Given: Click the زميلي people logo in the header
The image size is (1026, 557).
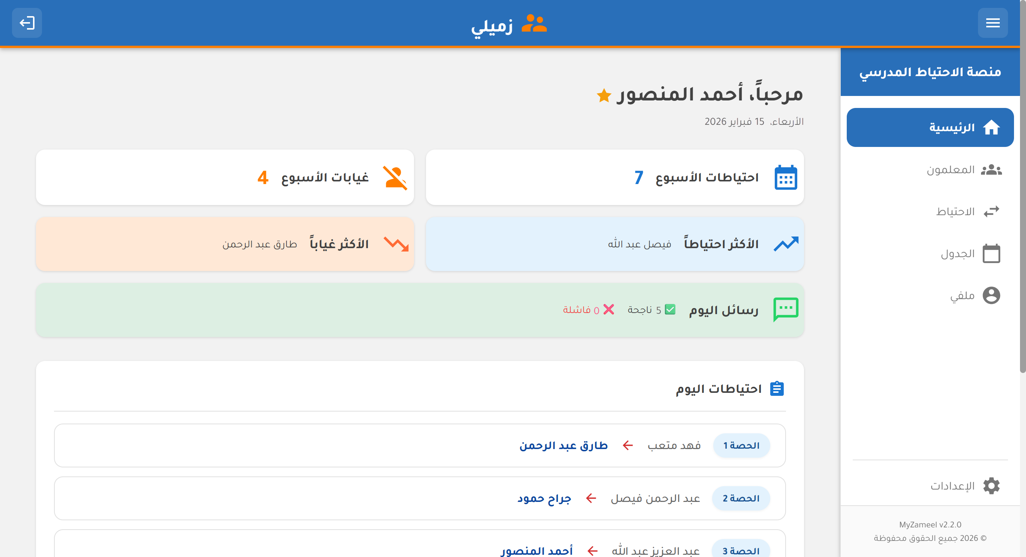Looking at the screenshot, I should point(534,23).
